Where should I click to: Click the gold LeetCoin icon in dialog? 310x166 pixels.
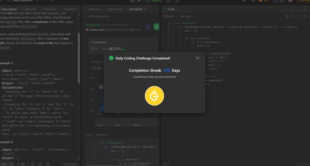click(154, 96)
